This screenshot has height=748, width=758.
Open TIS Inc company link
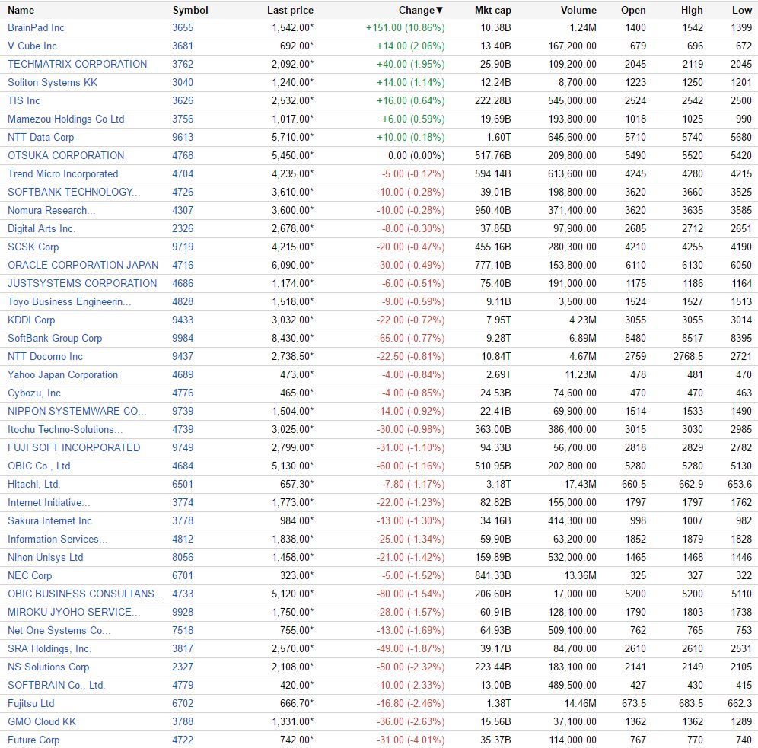click(x=24, y=101)
